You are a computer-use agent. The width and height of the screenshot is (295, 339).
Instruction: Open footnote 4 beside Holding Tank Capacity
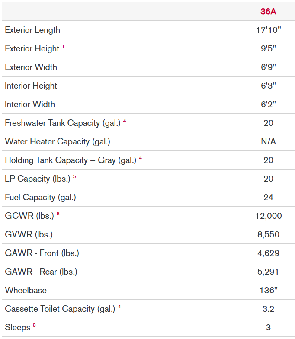(140, 158)
